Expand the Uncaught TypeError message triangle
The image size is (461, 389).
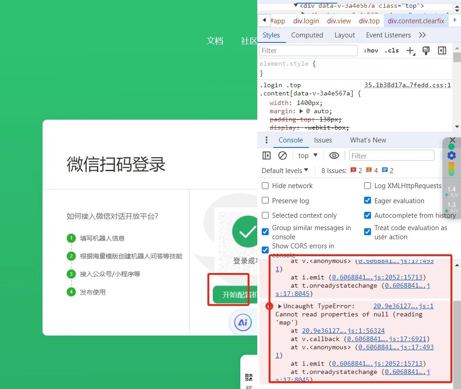tap(280, 306)
